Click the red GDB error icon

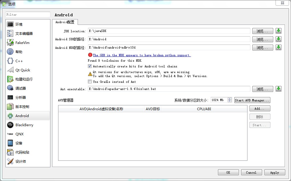(x=90, y=55)
